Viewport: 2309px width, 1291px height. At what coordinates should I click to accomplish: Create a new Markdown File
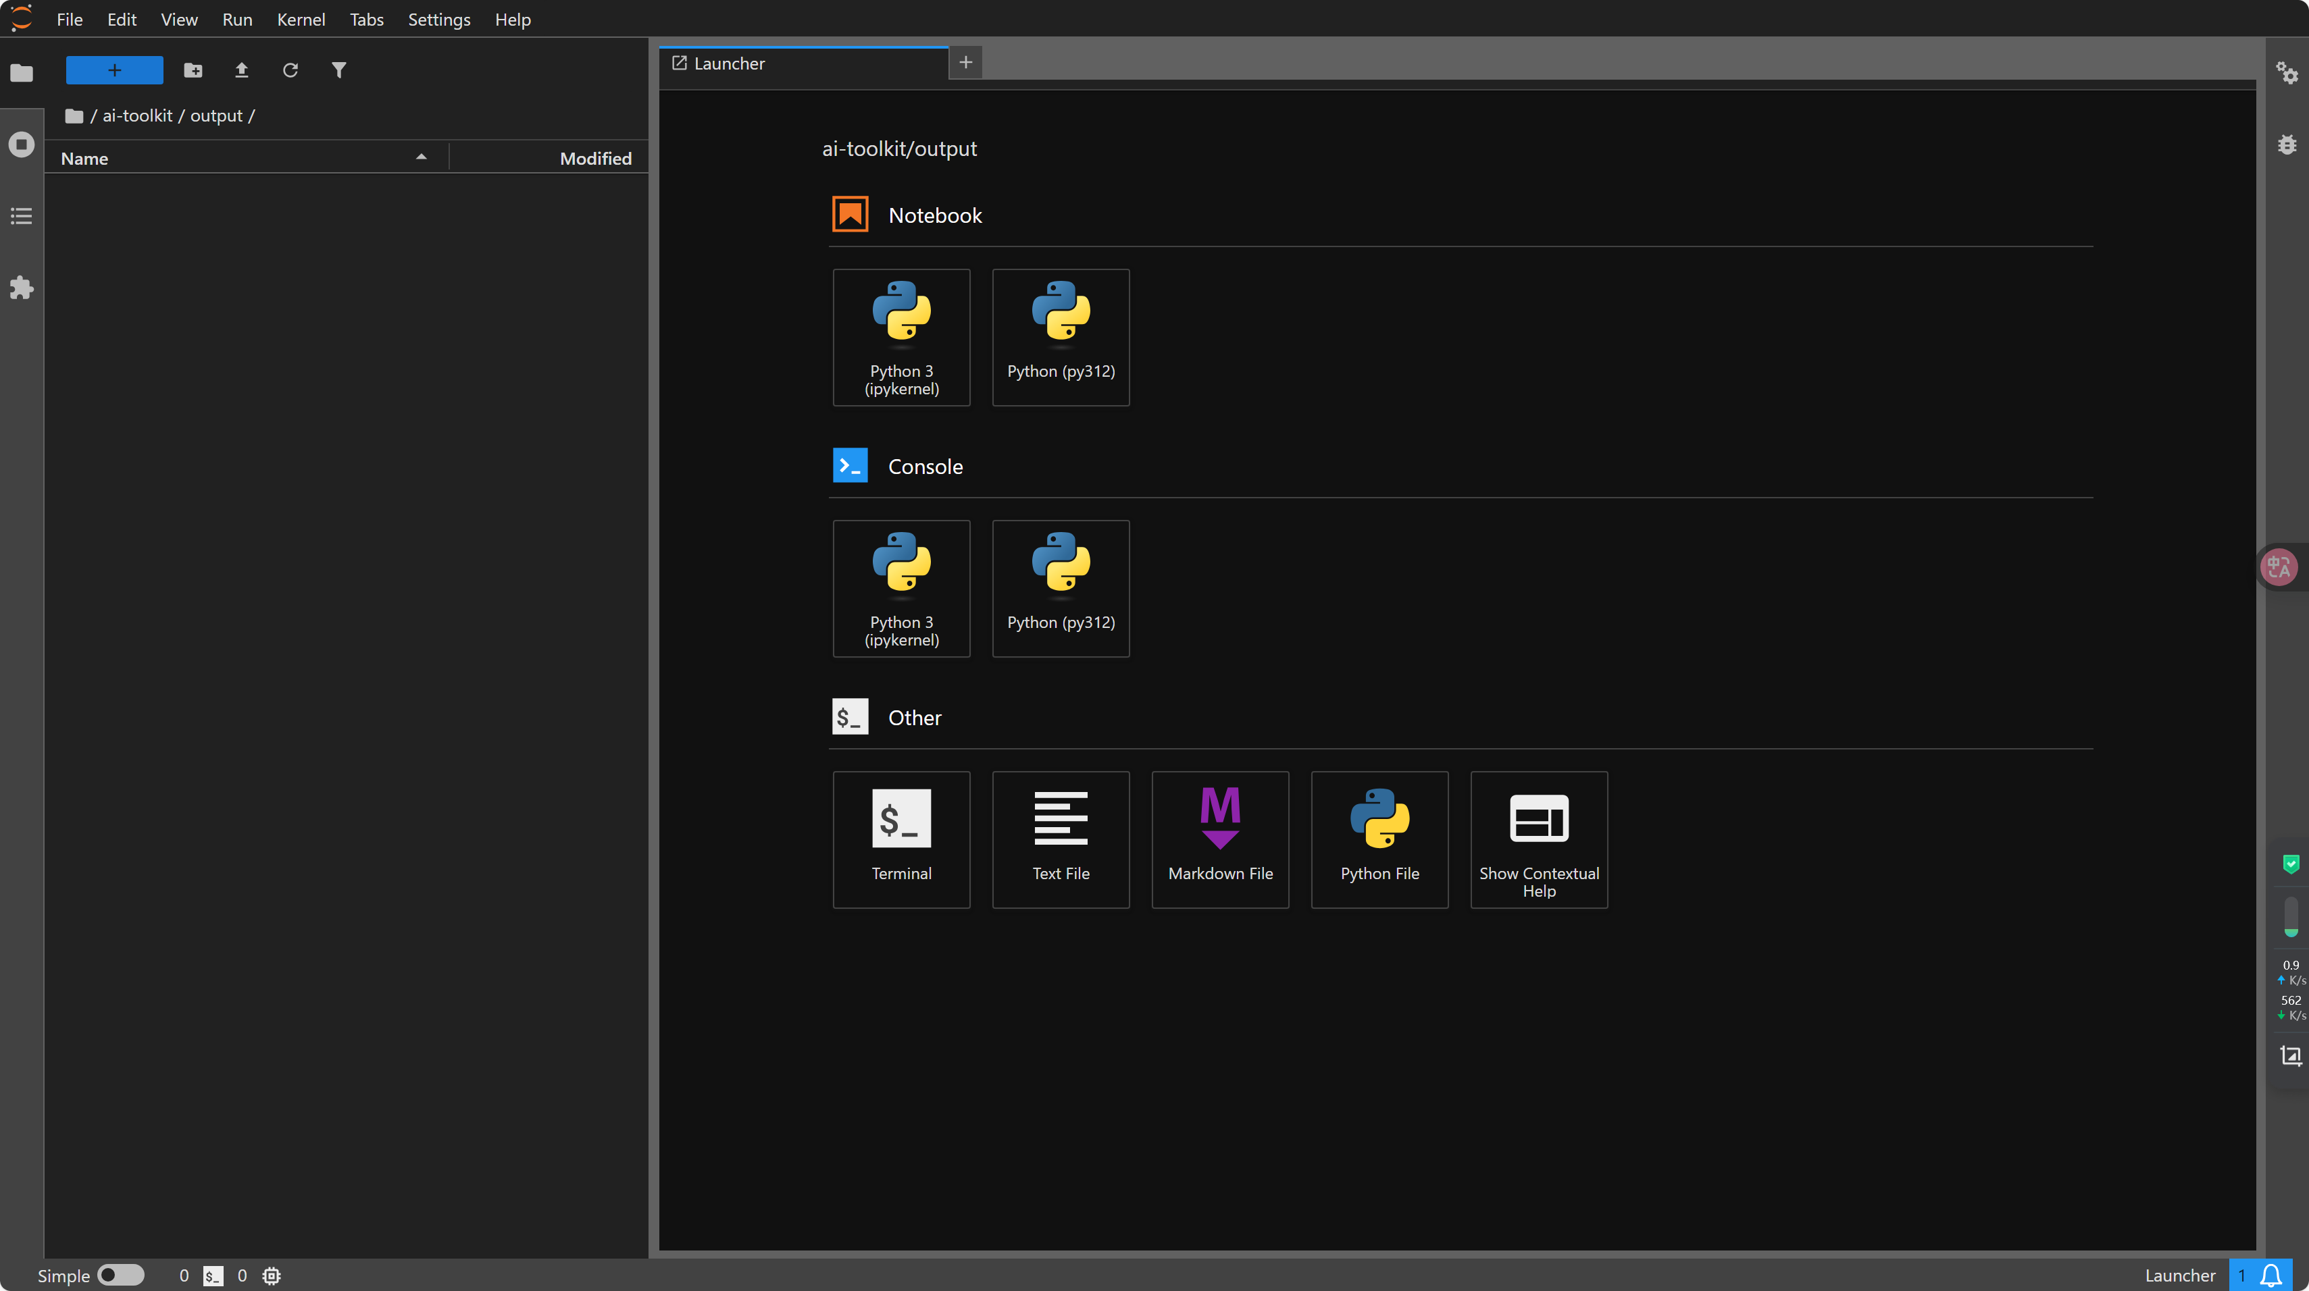1220,839
